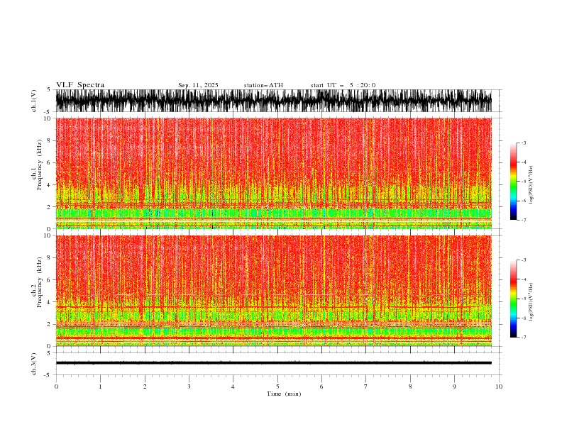This screenshot has height=434, width=562.
Task: Click the "-3" tick on ch.1 colorbar
Action: tap(523, 143)
